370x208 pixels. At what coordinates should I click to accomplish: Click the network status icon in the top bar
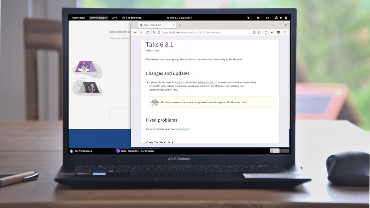276,18
